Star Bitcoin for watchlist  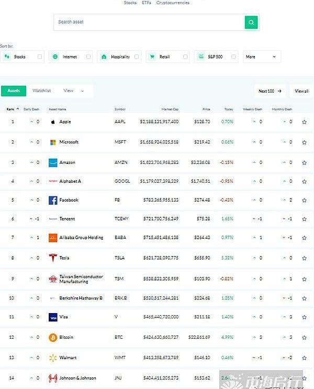pyautogui.click(x=304, y=337)
